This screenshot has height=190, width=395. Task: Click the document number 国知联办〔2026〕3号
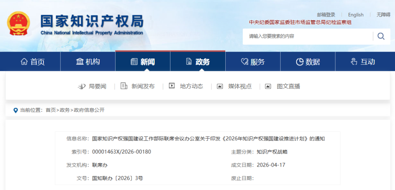coord(117,178)
